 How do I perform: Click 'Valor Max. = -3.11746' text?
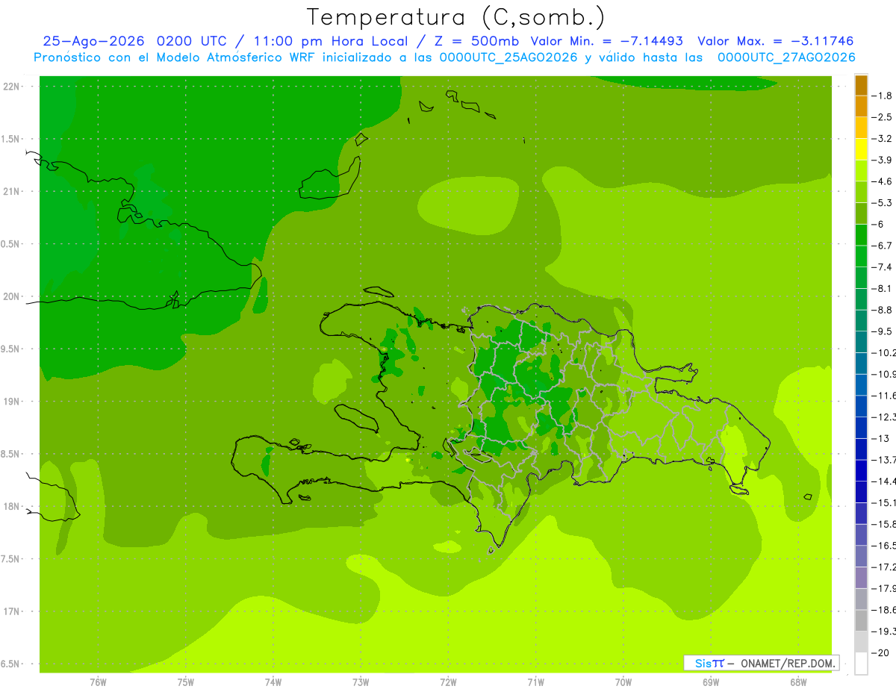(x=776, y=41)
